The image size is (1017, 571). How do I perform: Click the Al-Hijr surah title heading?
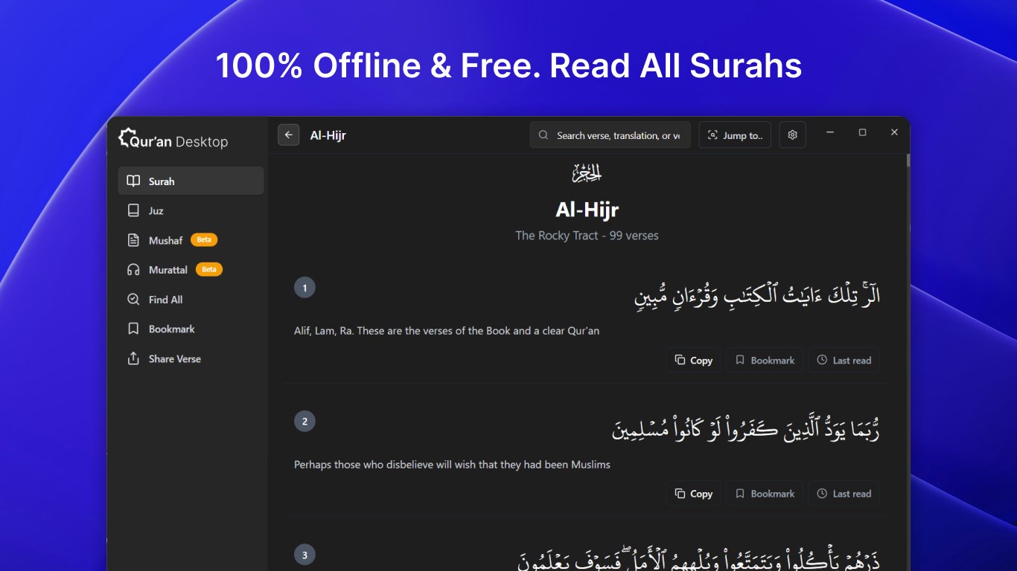pyautogui.click(x=587, y=210)
